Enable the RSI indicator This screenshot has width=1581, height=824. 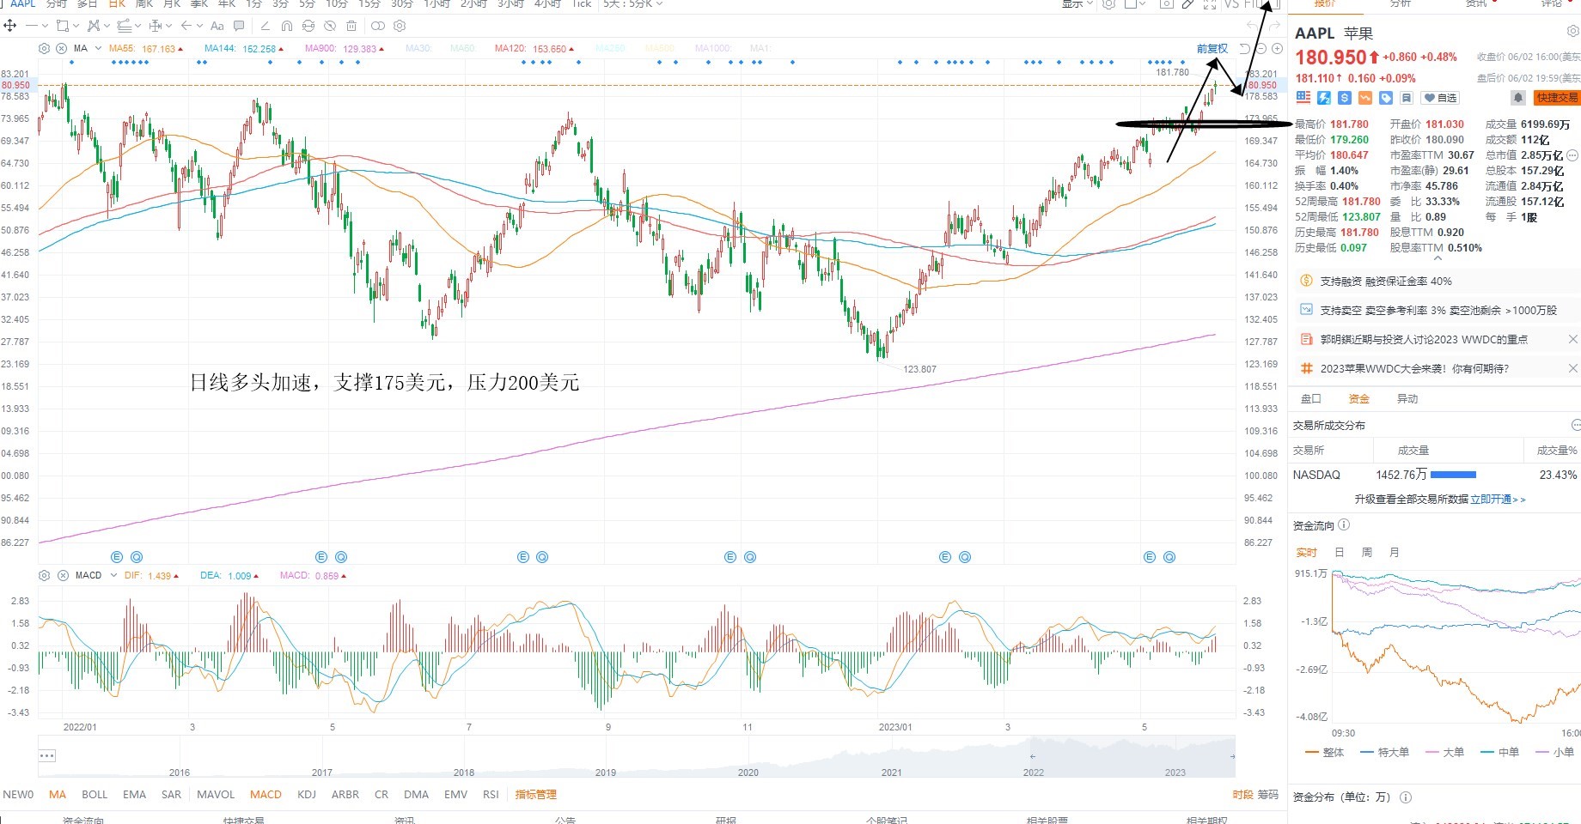click(491, 795)
